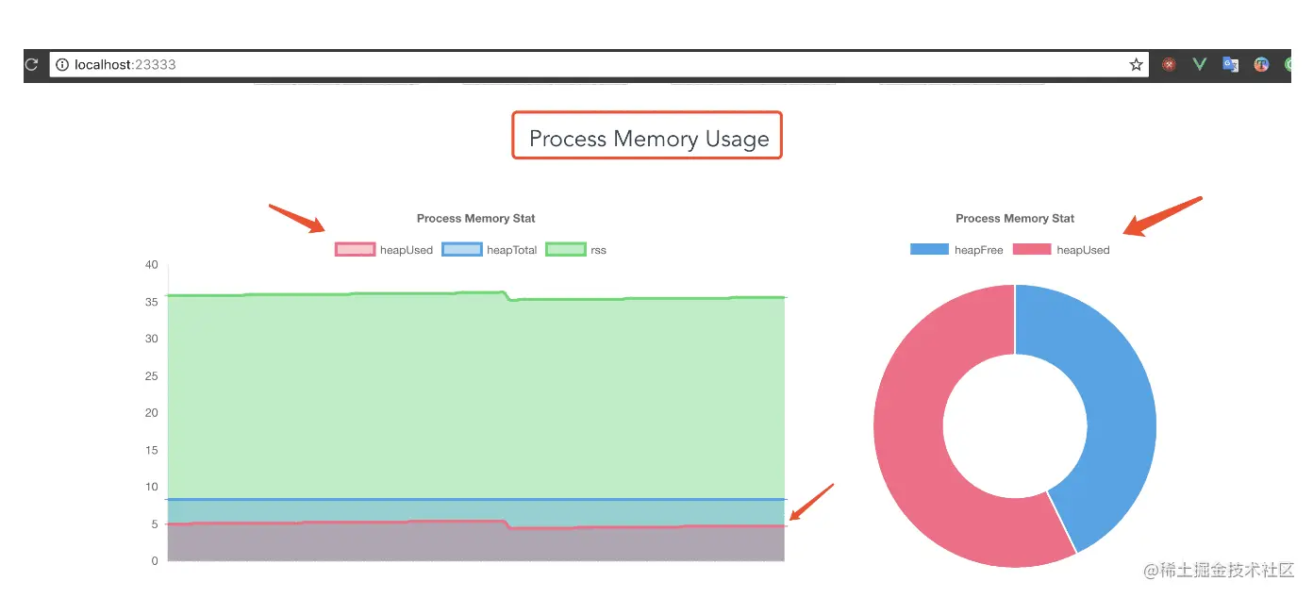Open the Google Translate extension
Screen dimensions: 1313x598
tap(1230, 65)
